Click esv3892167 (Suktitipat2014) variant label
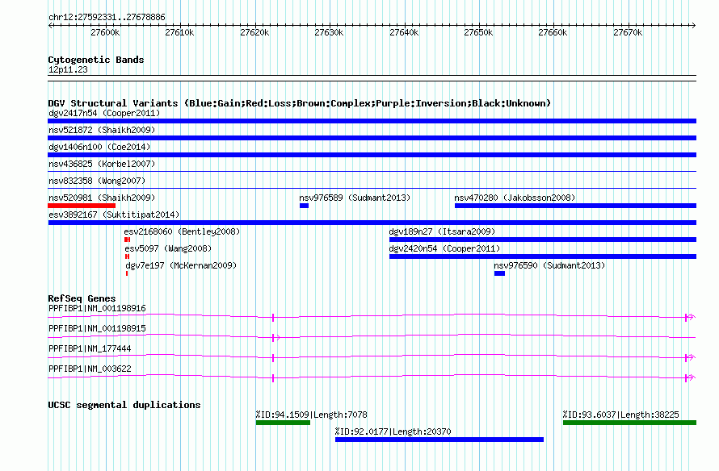The width and height of the screenshot is (719, 471). (114, 215)
